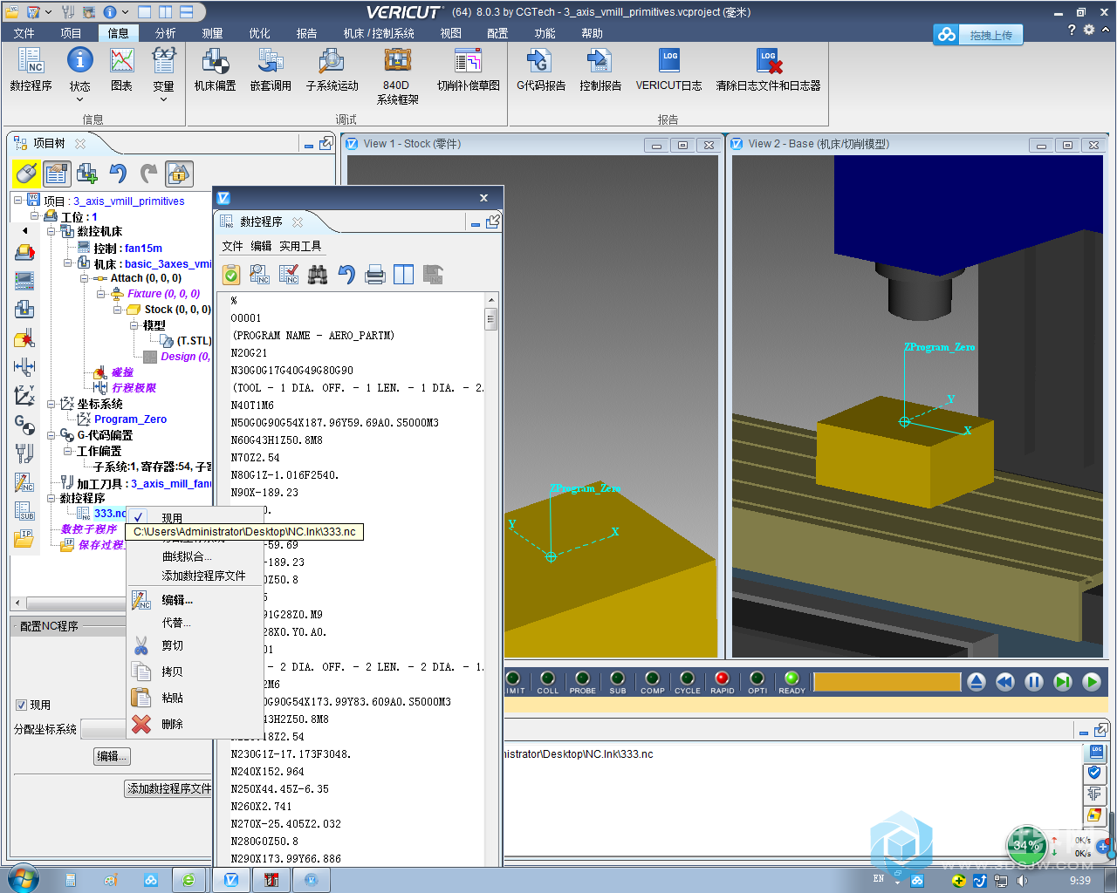Open the 840D 系统框架 icon
This screenshot has height=893, width=1117.
coord(397,75)
